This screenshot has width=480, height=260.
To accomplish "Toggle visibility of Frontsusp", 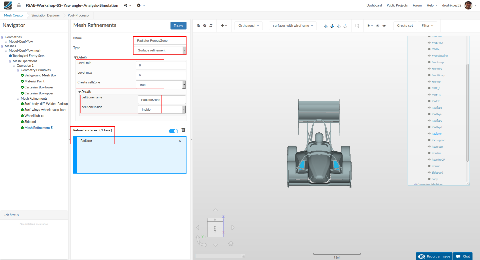I will pyautogui.click(x=429, y=62).
